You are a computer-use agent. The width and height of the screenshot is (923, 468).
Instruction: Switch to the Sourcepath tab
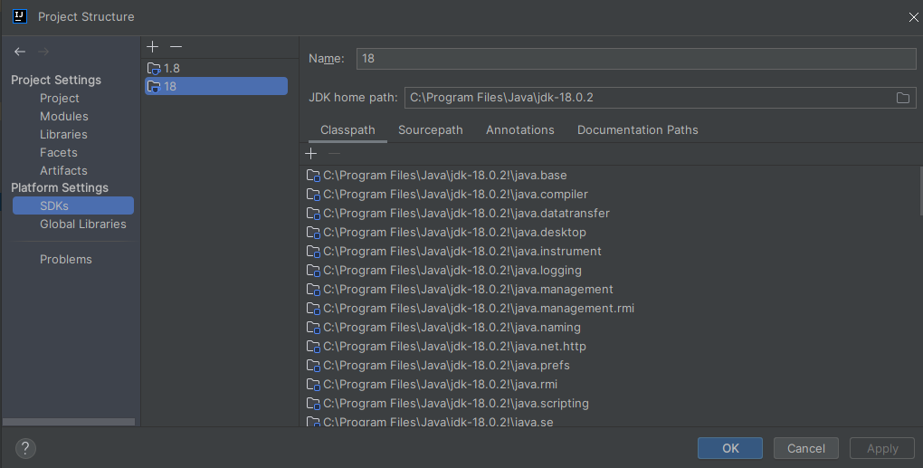(431, 130)
